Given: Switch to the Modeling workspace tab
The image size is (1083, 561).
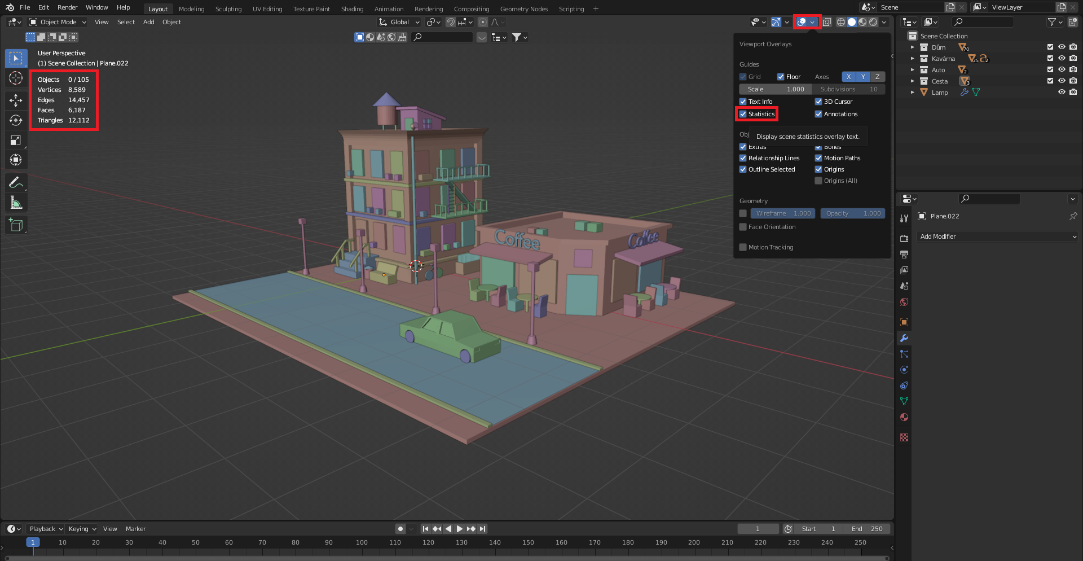Looking at the screenshot, I should 191,8.
